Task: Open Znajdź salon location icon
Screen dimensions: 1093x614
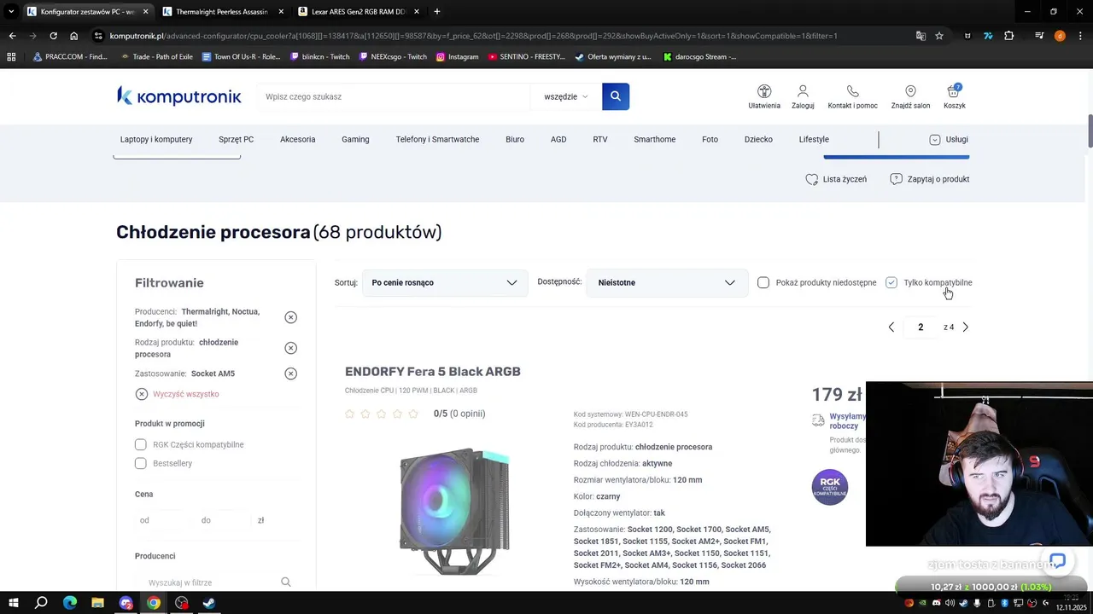Action: click(x=910, y=91)
